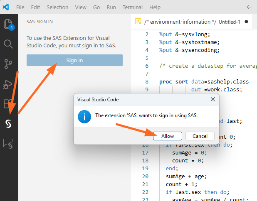Click the 'create a datastep' comment line

click(x=208, y=66)
